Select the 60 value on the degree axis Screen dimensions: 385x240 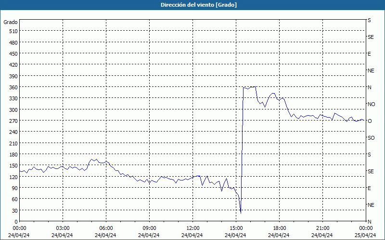click(15, 199)
